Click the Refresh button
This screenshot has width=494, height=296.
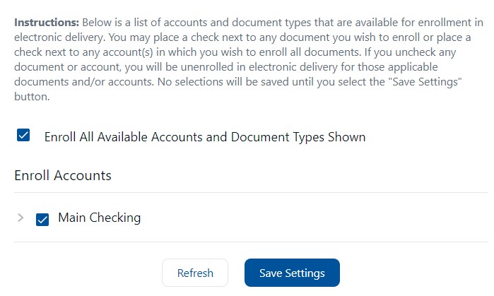point(195,273)
